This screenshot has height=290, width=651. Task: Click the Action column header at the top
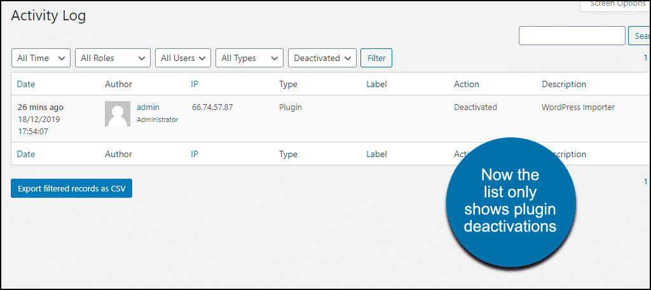pos(467,85)
